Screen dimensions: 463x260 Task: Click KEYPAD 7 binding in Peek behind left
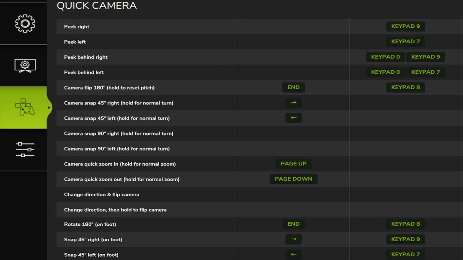(425, 72)
